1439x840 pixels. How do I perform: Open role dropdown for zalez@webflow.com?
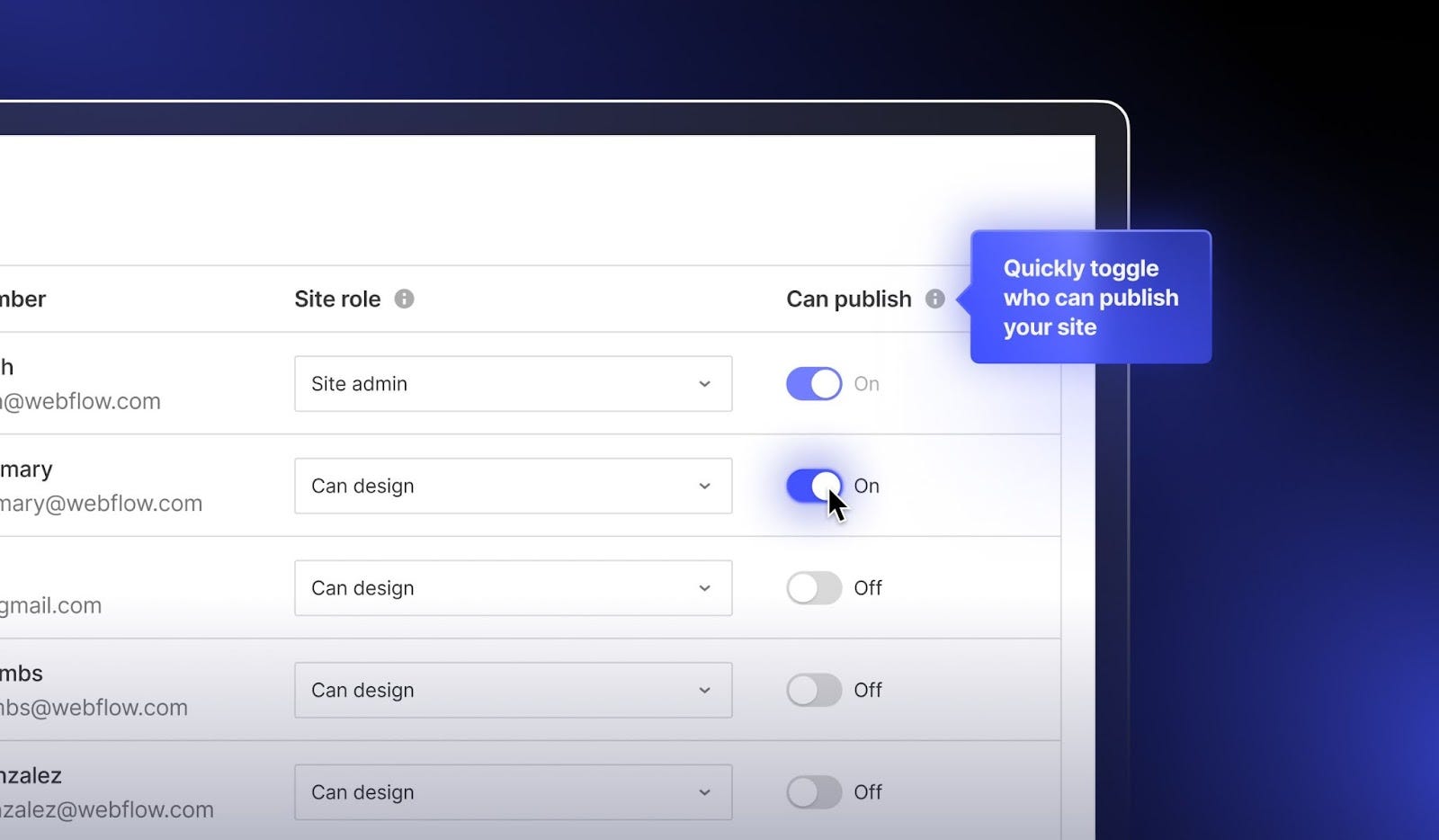click(x=514, y=792)
